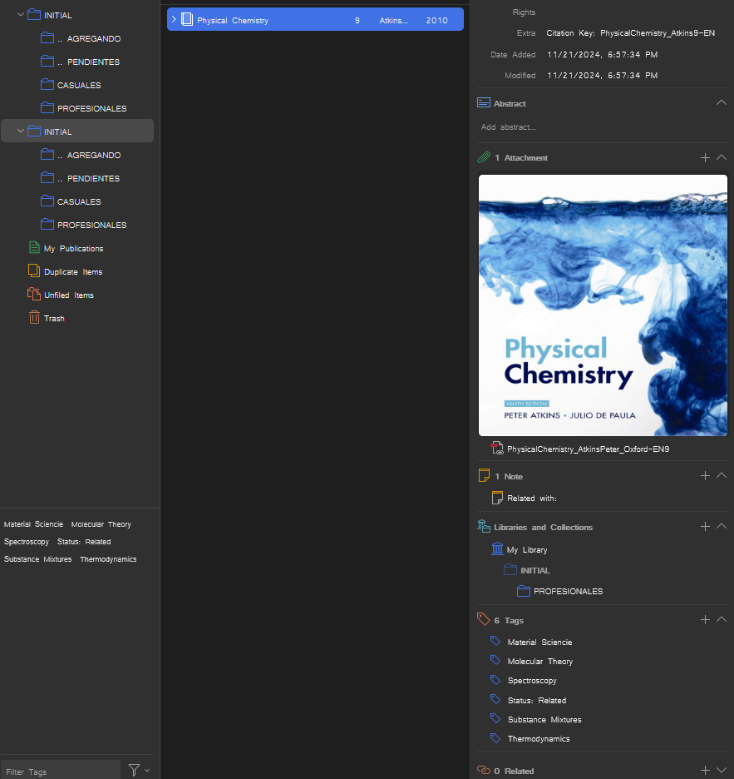Click 'Material Sciencie' in the tag selector pane
The width and height of the screenshot is (734, 779).
pyautogui.click(x=33, y=524)
